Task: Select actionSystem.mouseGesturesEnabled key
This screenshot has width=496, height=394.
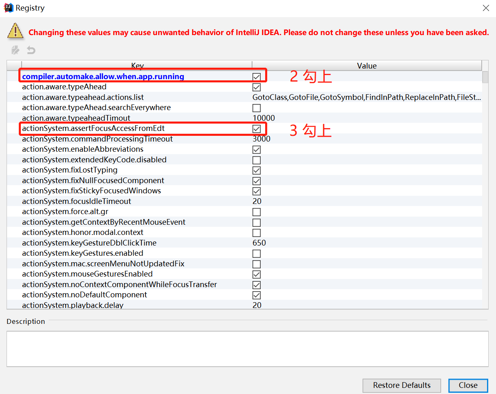Action: 87,274
